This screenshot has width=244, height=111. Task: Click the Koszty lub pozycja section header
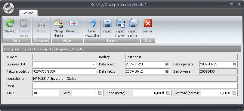[122, 49]
